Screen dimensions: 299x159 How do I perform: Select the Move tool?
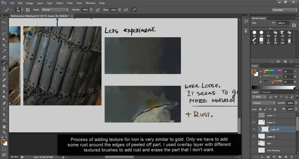click(4, 22)
